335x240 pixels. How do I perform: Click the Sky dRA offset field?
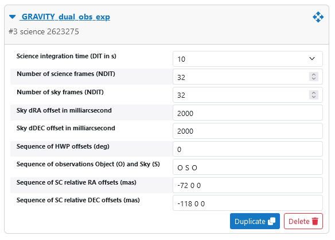248,113
